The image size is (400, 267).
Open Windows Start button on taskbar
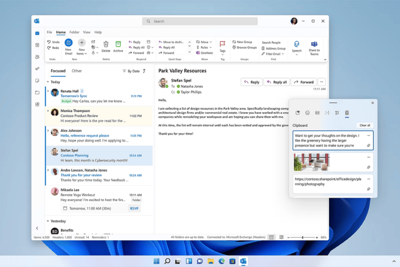(x=156, y=261)
